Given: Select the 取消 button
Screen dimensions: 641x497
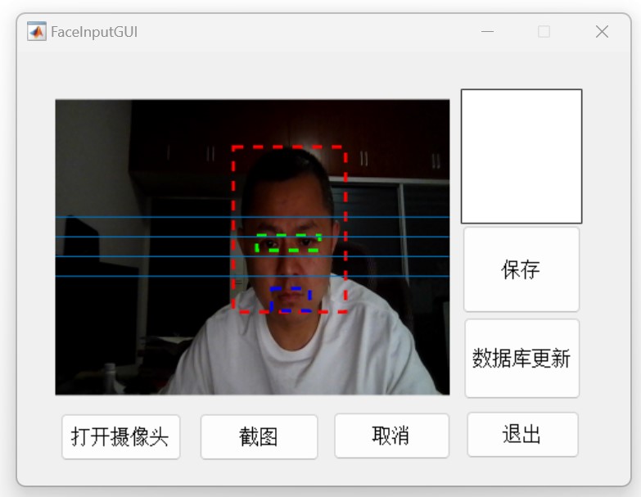Looking at the screenshot, I should coord(391,436).
